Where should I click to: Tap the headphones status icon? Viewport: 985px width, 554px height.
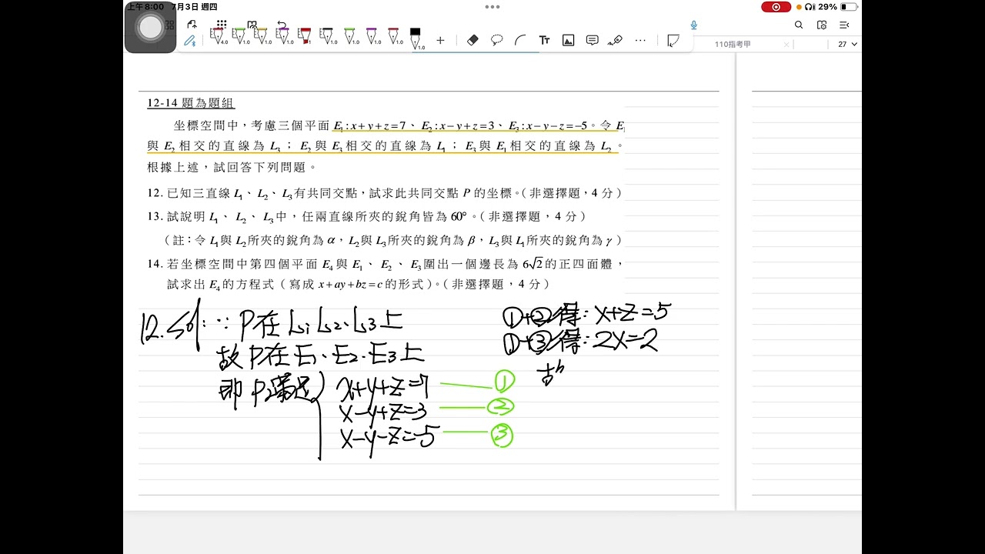point(810,7)
